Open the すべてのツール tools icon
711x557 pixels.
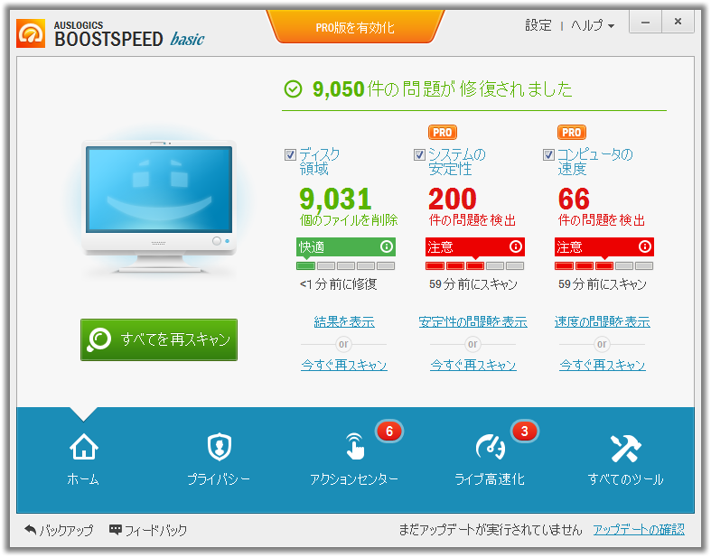[626, 449]
